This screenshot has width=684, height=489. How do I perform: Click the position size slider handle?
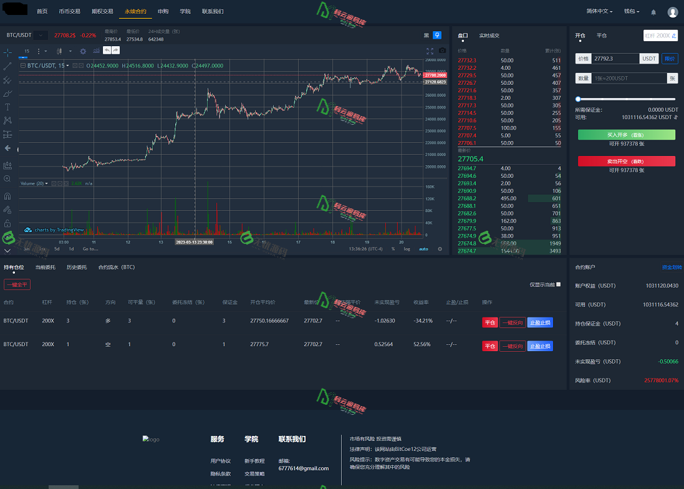pyautogui.click(x=579, y=99)
